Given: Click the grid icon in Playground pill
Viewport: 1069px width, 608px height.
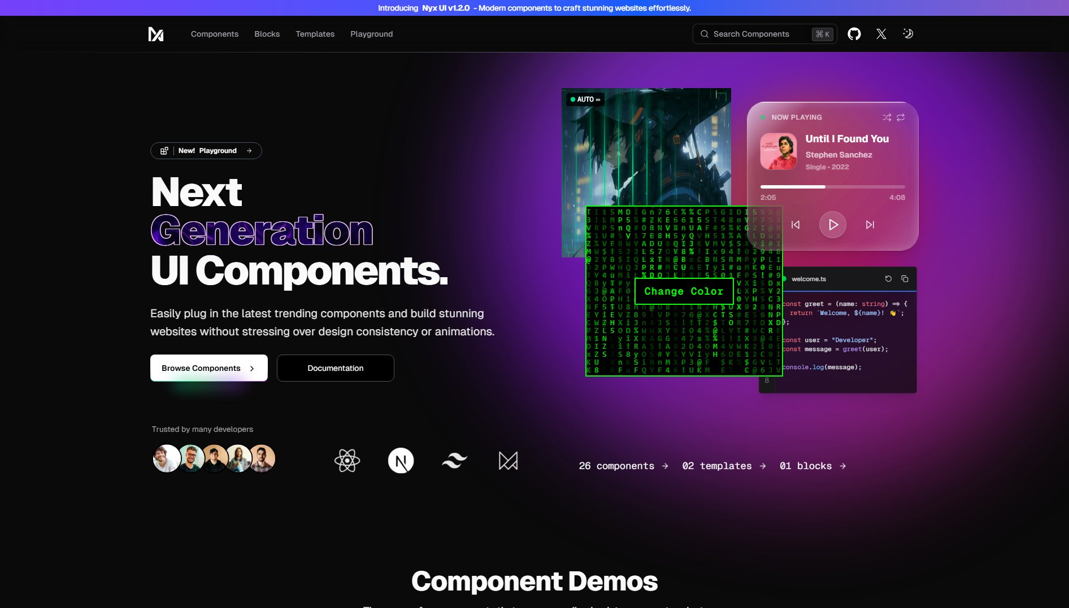Looking at the screenshot, I should point(164,151).
